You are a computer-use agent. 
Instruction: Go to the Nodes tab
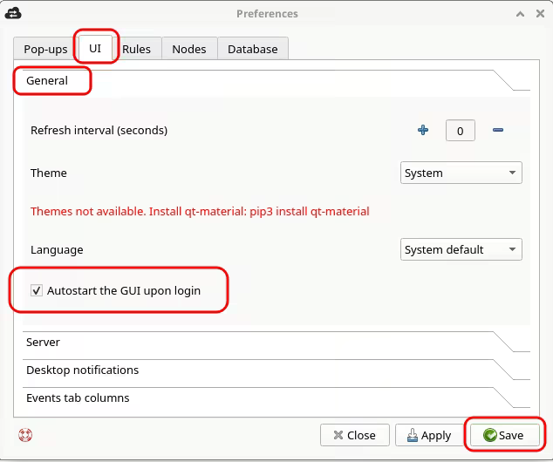(188, 50)
